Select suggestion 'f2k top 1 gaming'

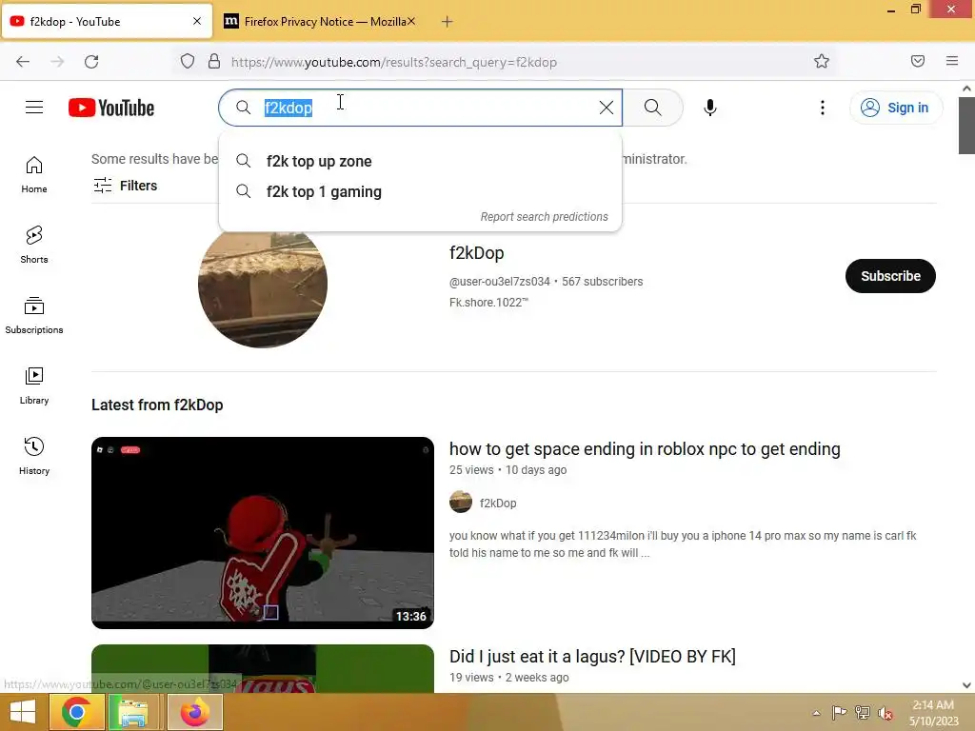[420, 191]
